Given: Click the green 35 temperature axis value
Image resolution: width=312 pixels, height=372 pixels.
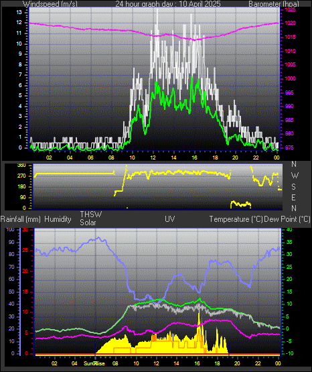Looking at the screenshot, I should click(x=289, y=243).
